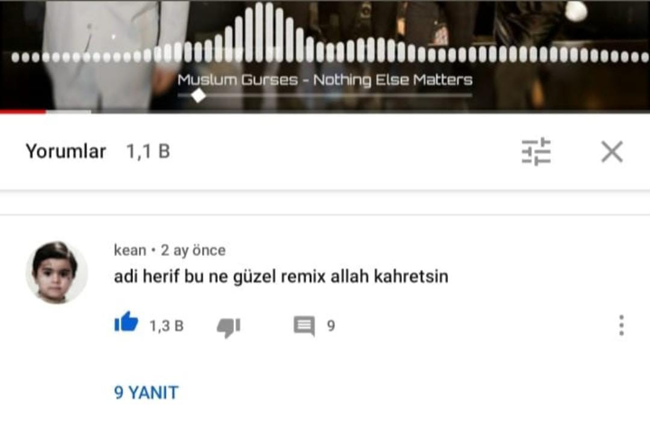Tap the video player area

(x=325, y=56)
